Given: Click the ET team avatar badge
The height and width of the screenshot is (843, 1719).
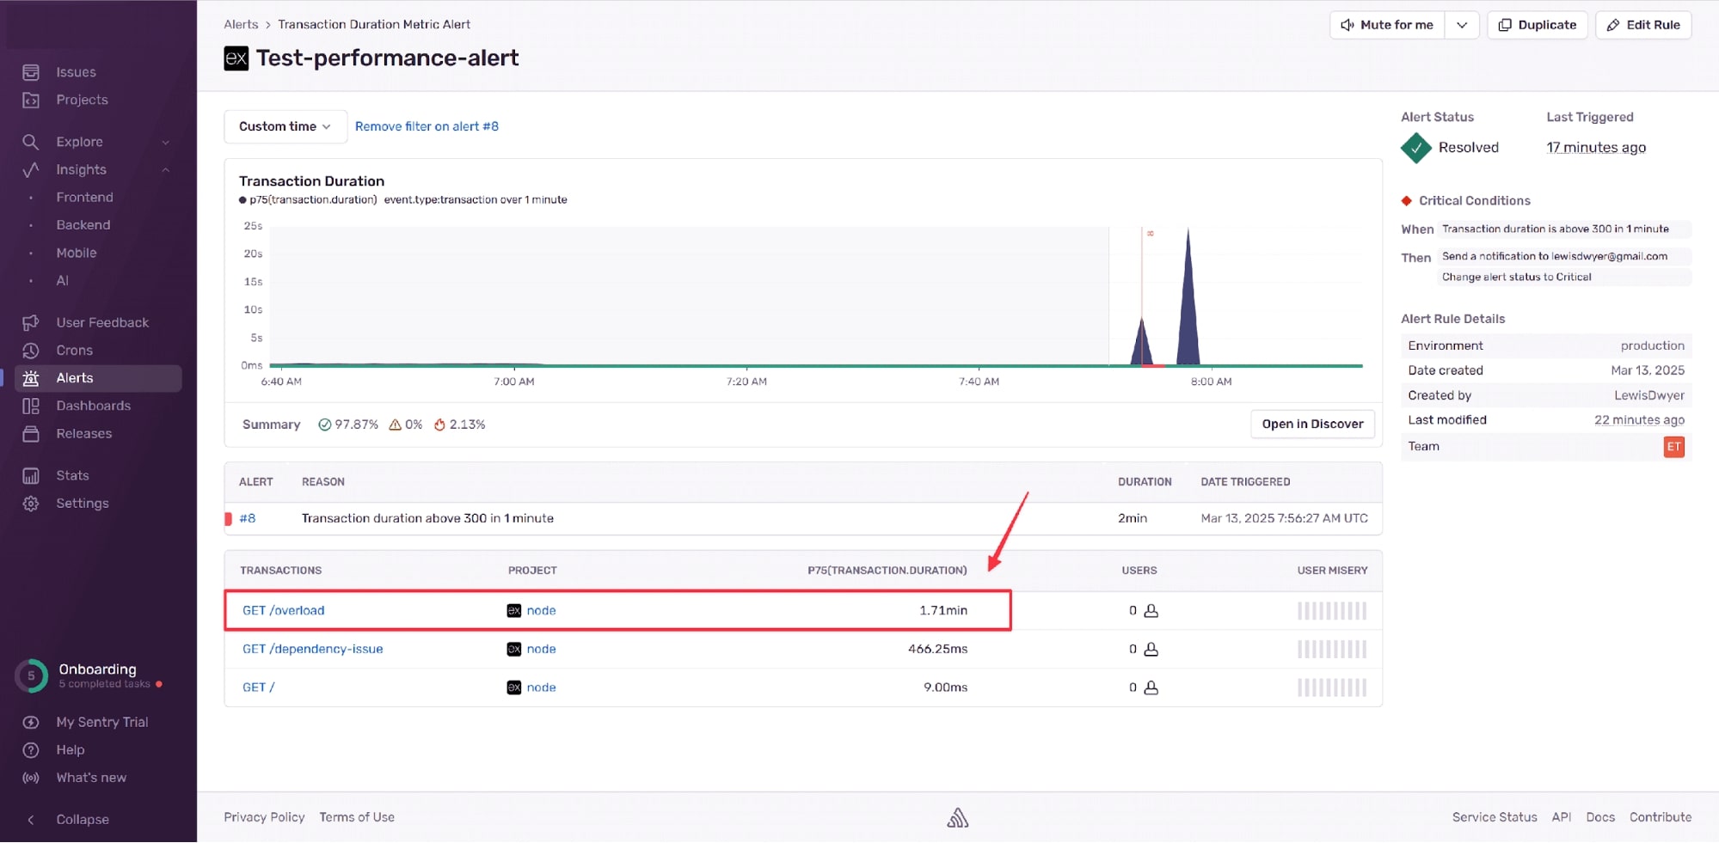Looking at the screenshot, I should [x=1674, y=446].
